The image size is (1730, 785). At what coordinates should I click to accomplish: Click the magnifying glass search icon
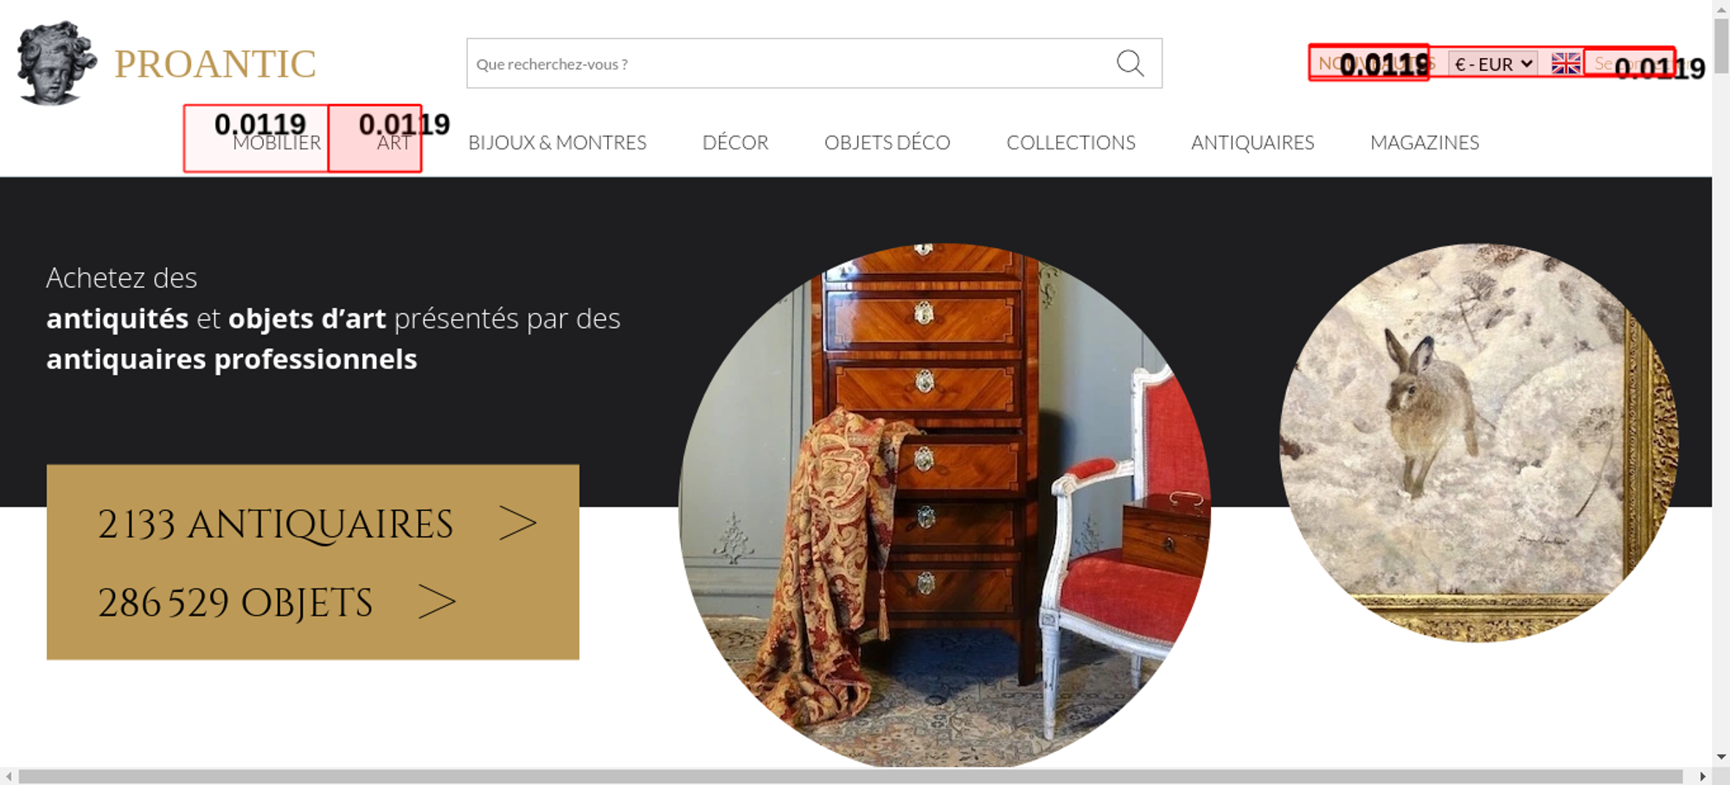click(x=1130, y=63)
